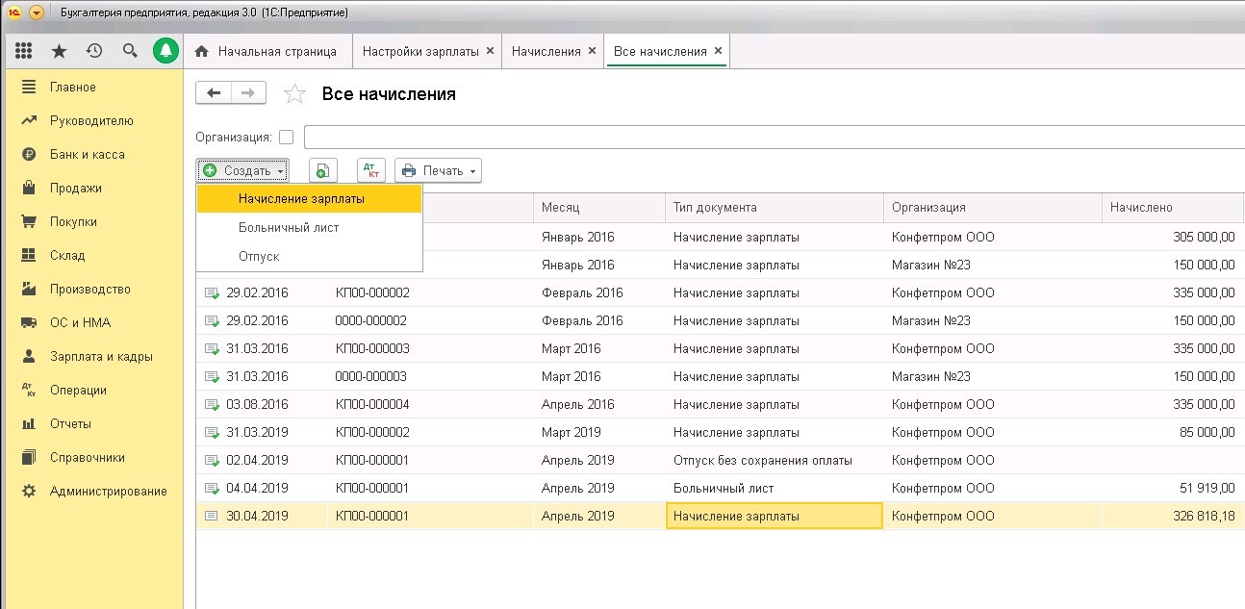
Task: Open the 1C main menu dropdown arrow
Action: coord(37,13)
